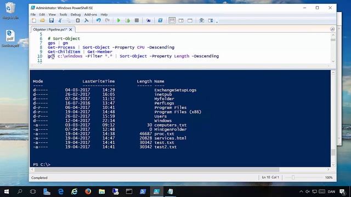351x197 pixels.
Task: Create a new script with New icon
Action: tap(34, 21)
